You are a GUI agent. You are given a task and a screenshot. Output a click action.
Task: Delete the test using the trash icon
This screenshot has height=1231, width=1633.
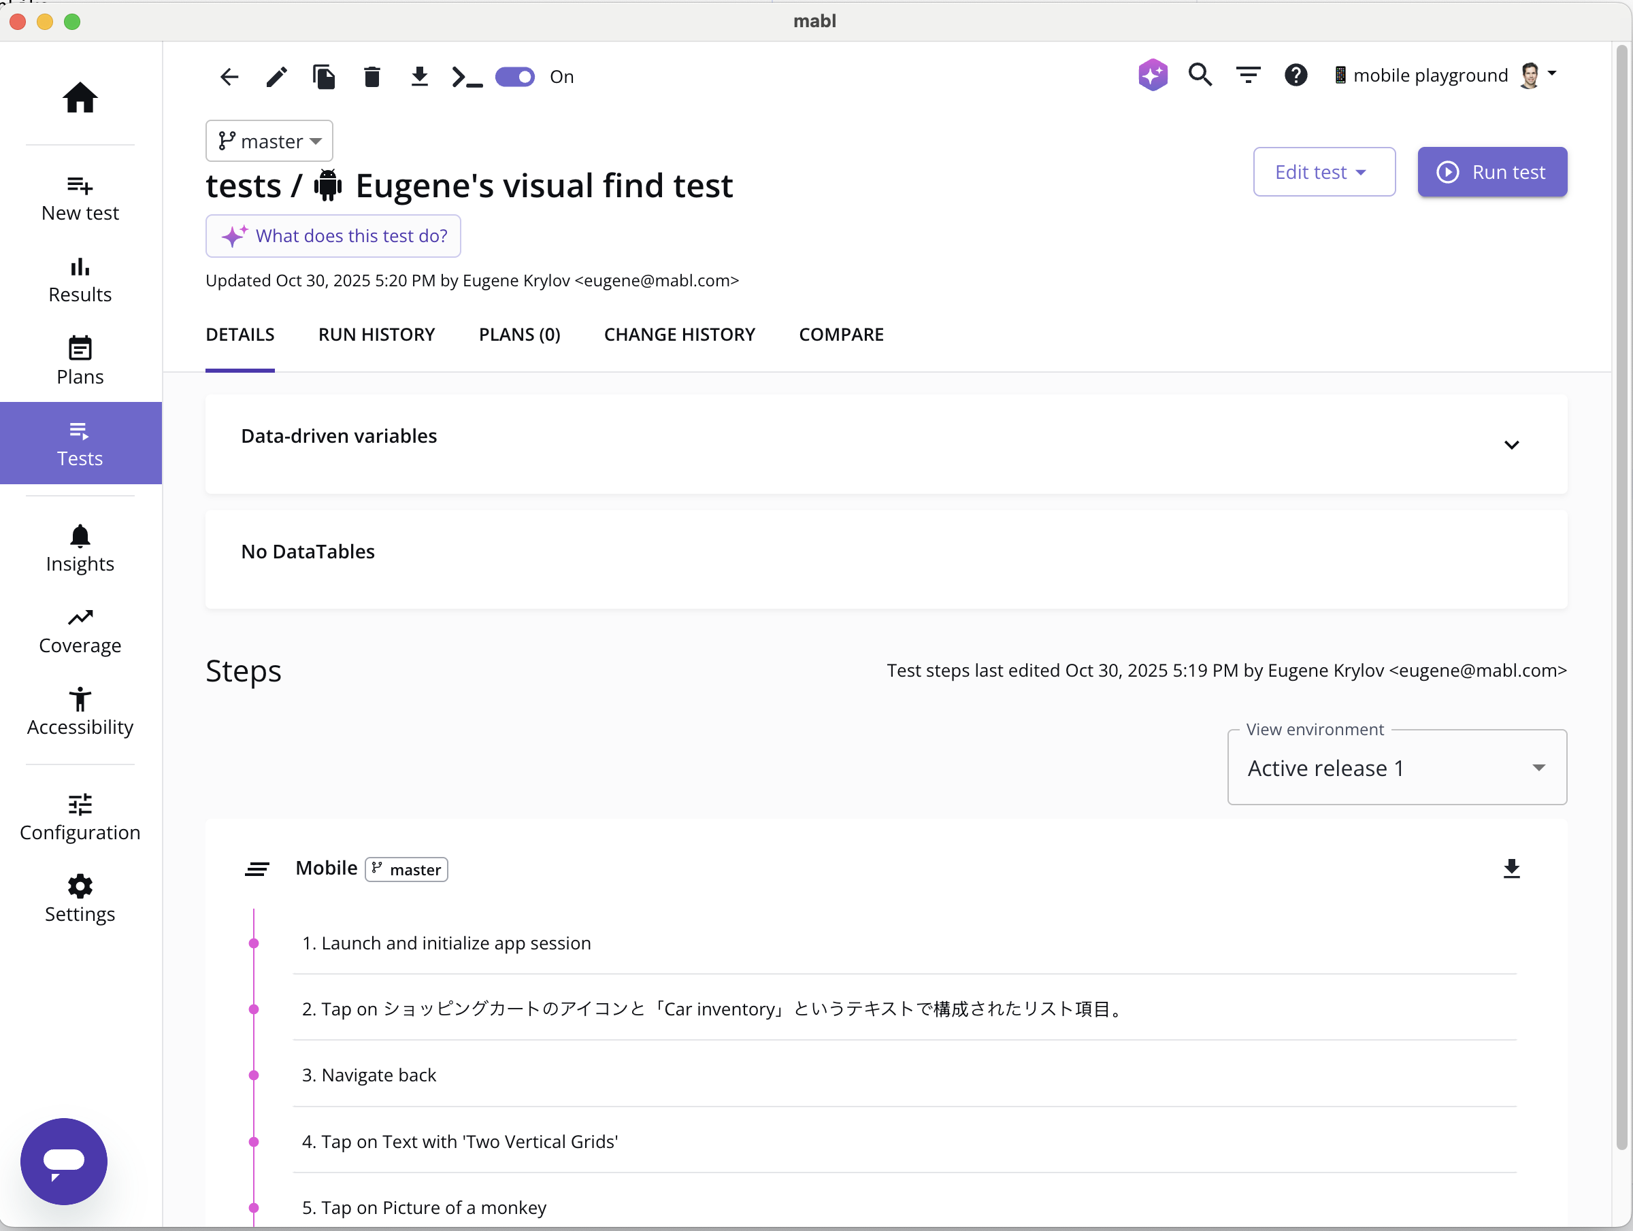(372, 77)
